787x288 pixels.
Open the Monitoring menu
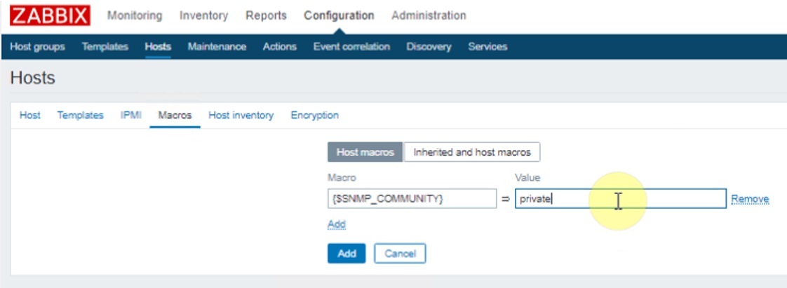(135, 15)
